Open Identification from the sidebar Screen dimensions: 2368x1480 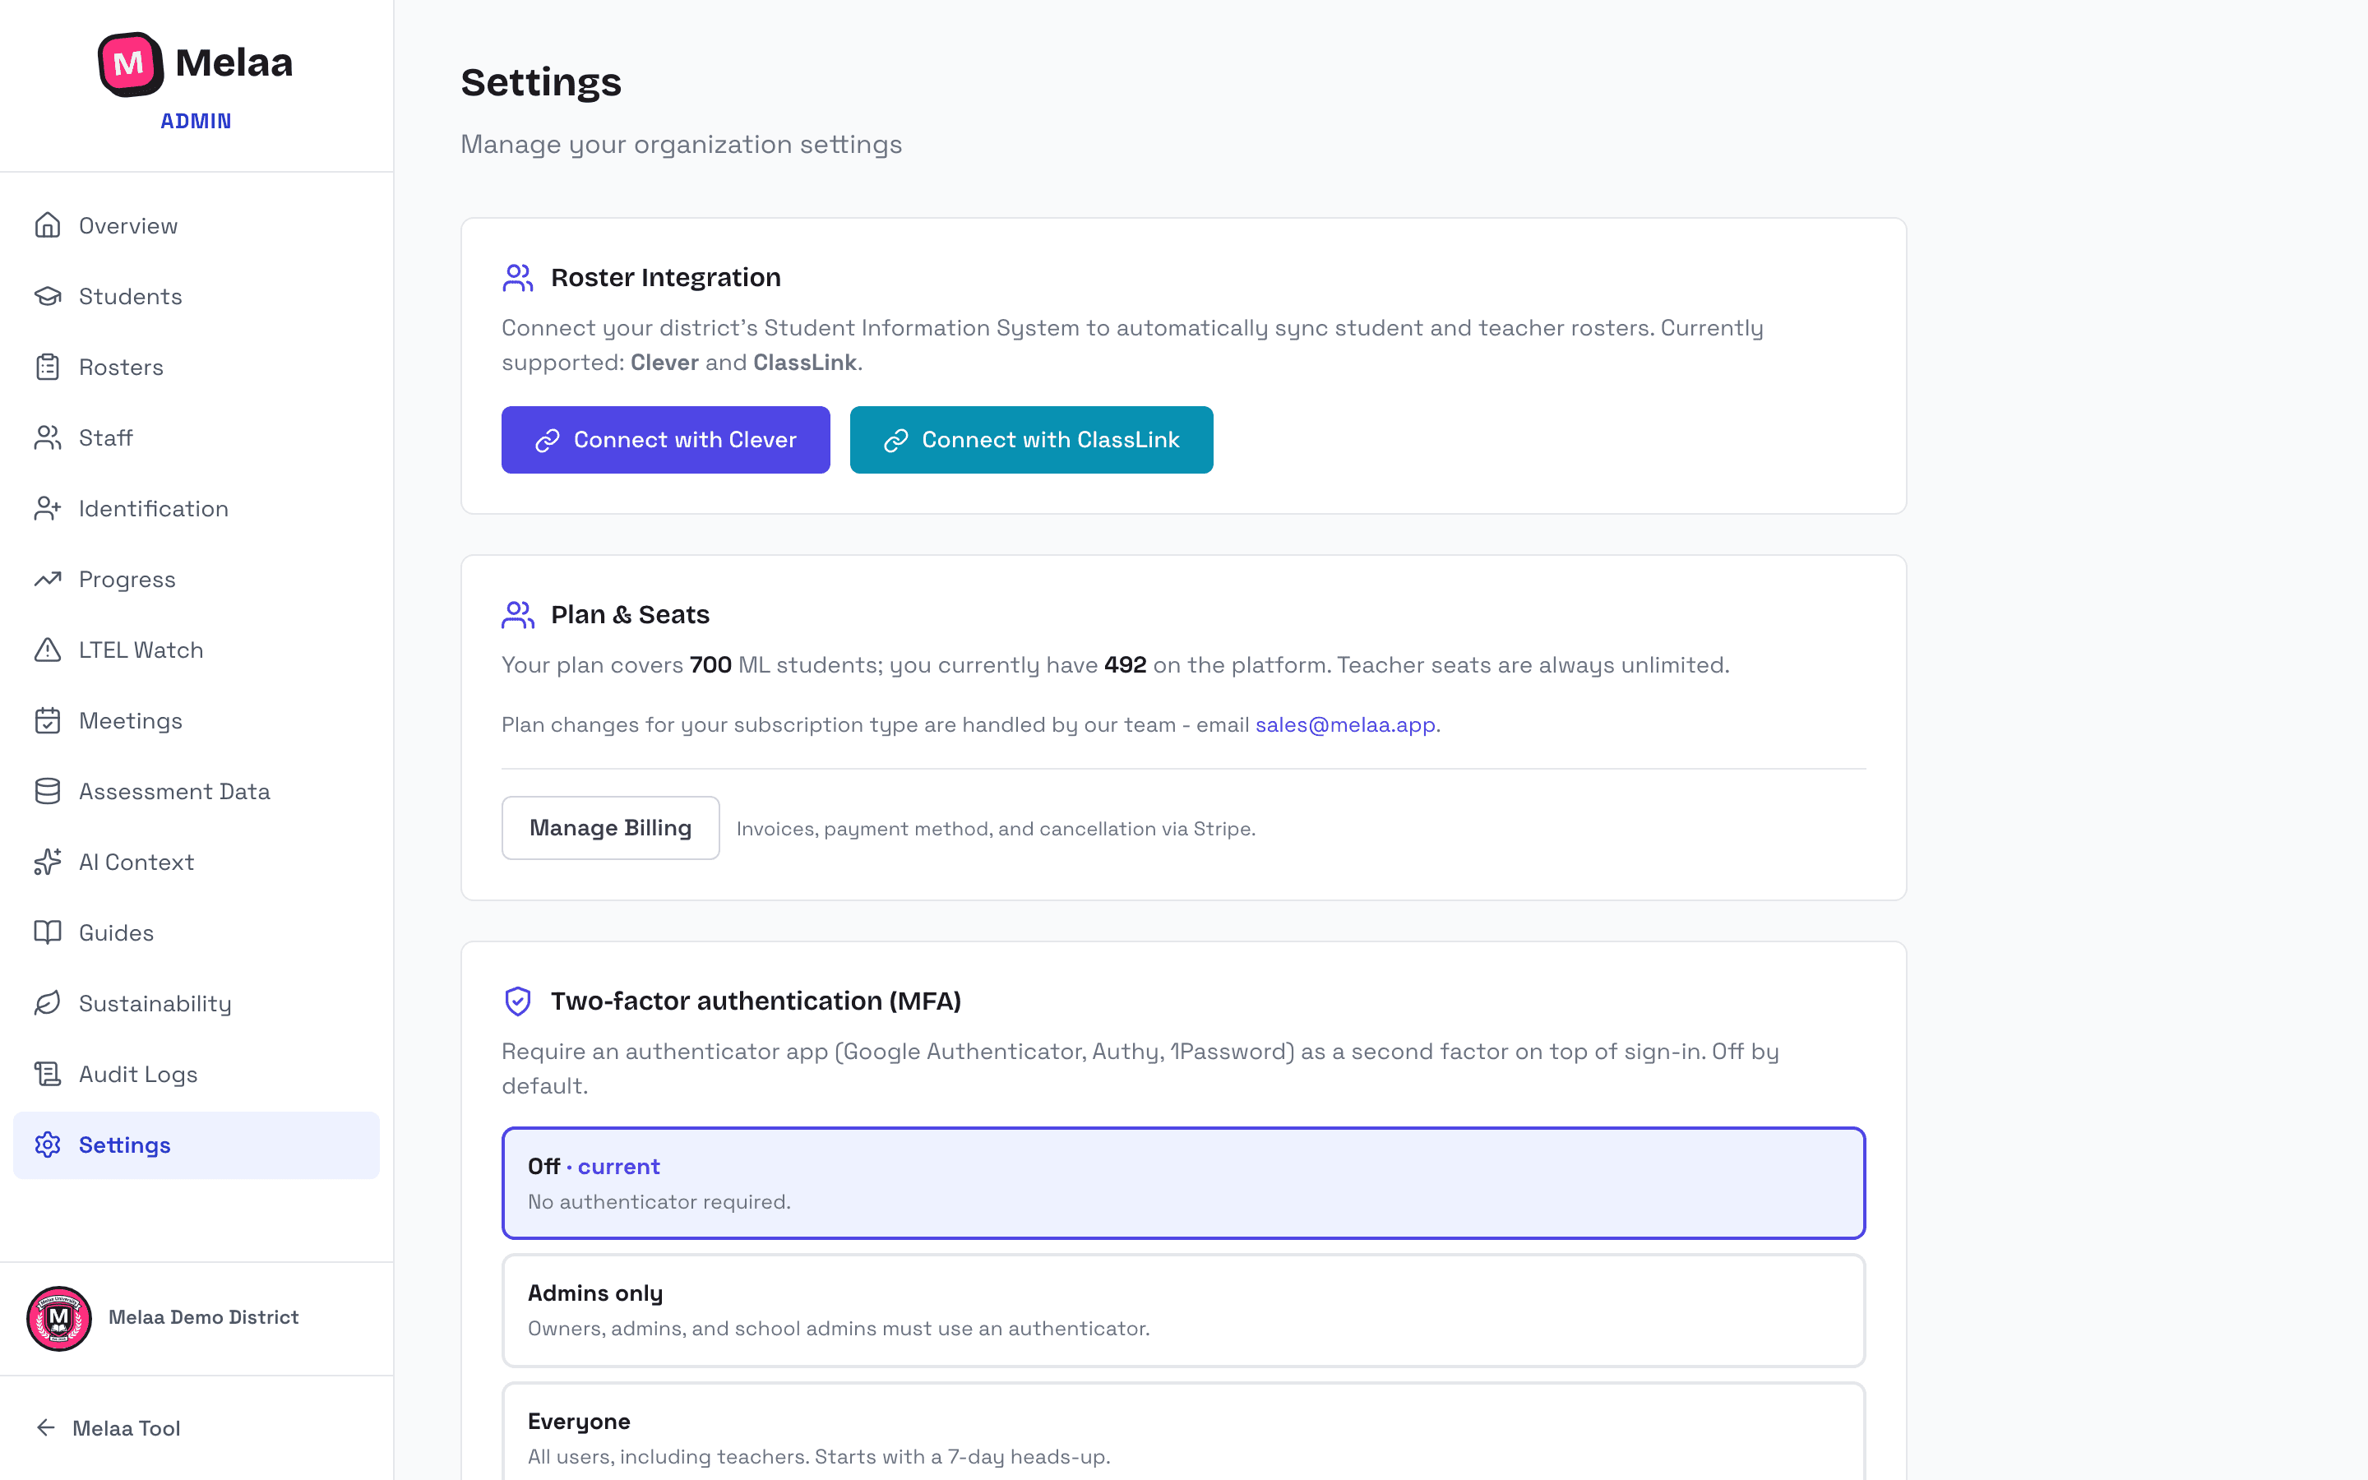(196, 508)
